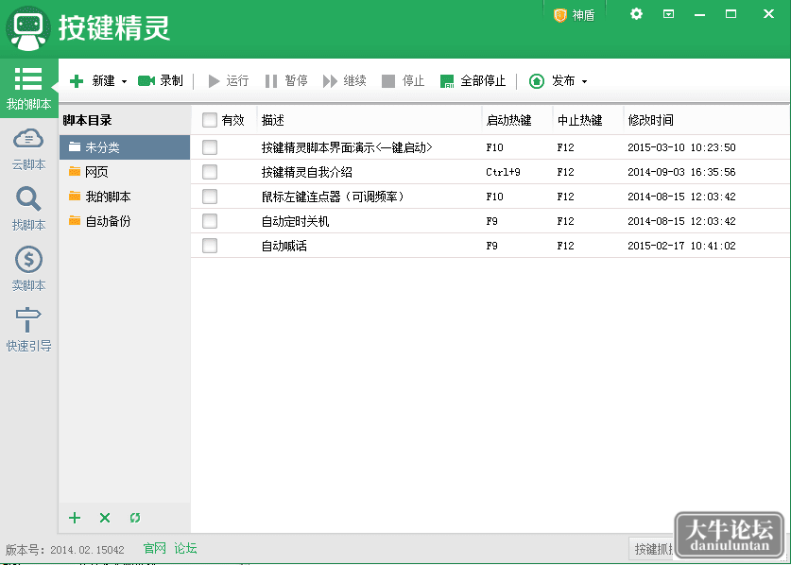Select the 我的脚本 folder in directory
Image resolution: width=791 pixels, height=565 pixels.
(x=125, y=197)
